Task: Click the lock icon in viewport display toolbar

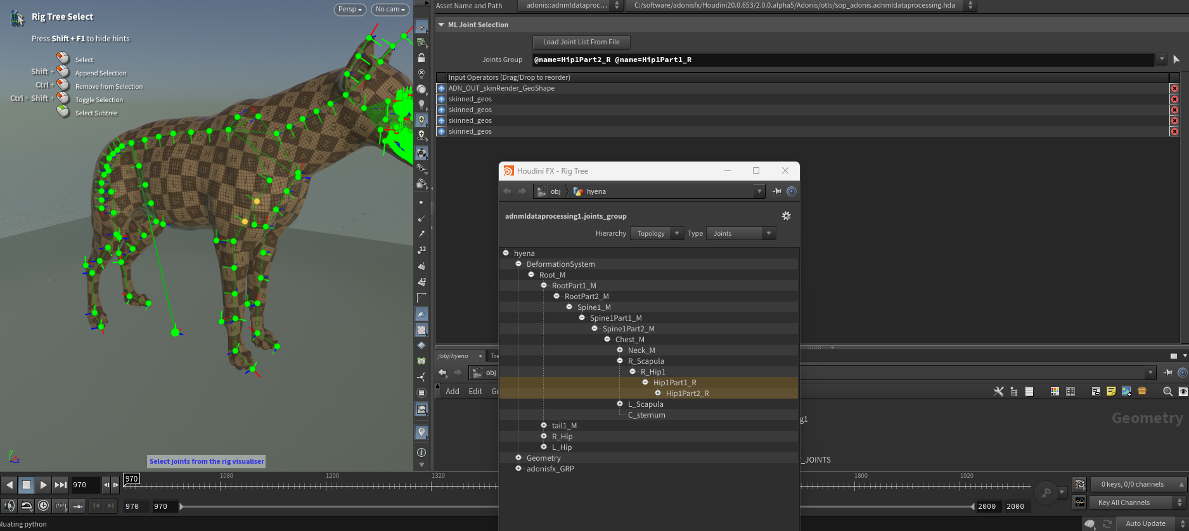Action: (x=421, y=58)
